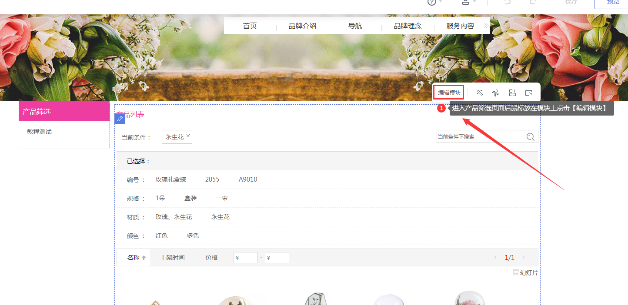Click the 当前条件 label
The image size is (628, 305).
pos(136,137)
